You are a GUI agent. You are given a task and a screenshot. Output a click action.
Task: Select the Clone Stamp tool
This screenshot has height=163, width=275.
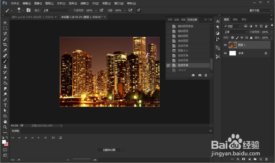(x=5, y=67)
